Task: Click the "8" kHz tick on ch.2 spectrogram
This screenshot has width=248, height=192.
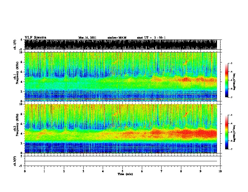Action: point(22,114)
